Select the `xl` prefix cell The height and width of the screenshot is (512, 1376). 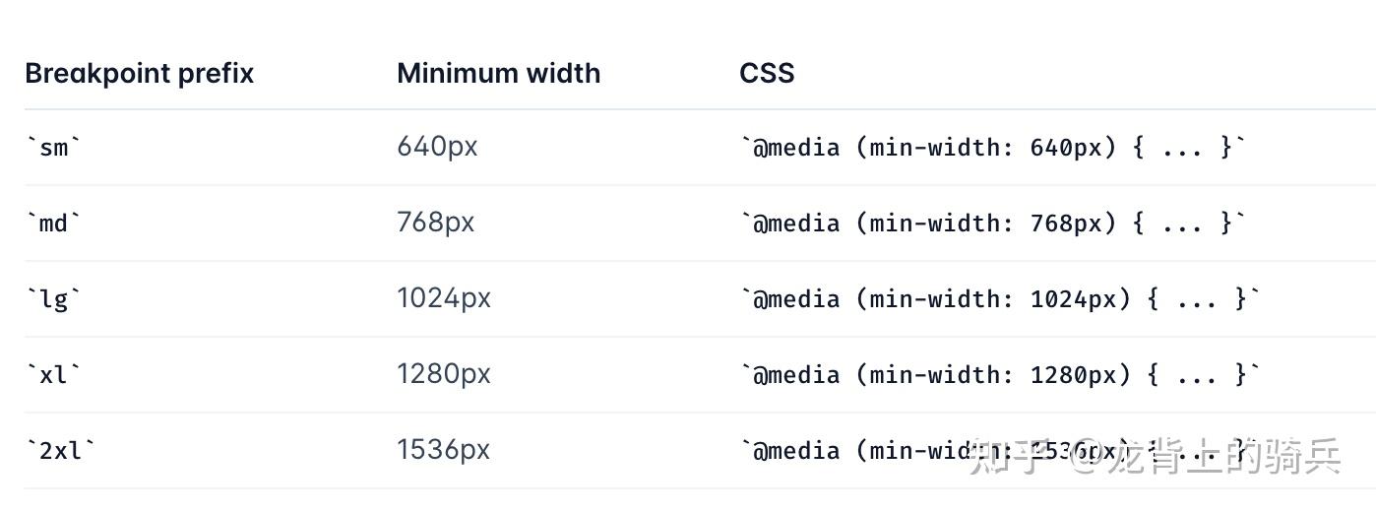tap(53, 375)
